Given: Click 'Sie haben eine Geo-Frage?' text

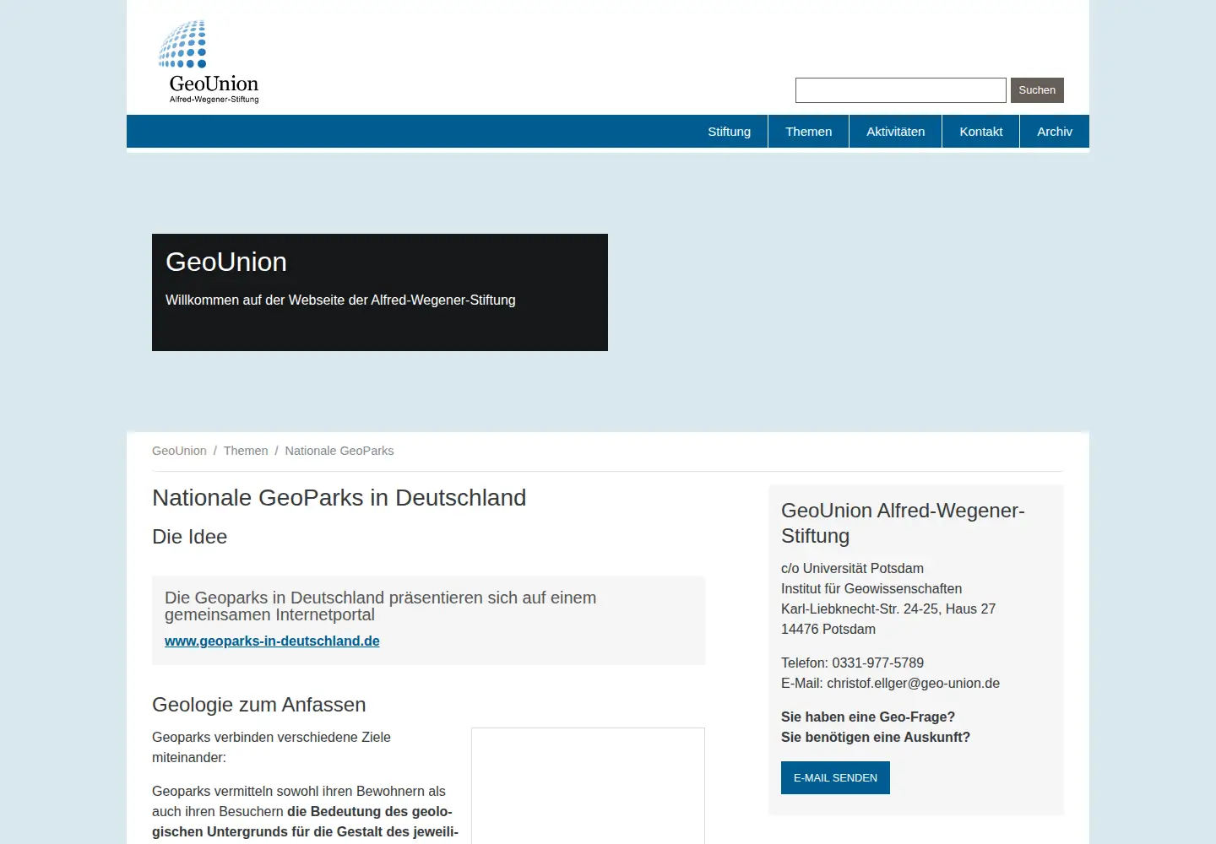Looking at the screenshot, I should click(868, 717).
